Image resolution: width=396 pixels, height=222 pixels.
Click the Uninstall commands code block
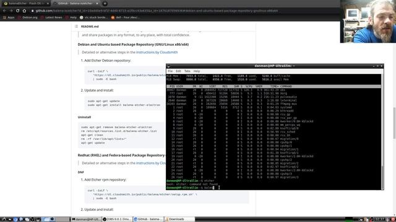coord(122,135)
